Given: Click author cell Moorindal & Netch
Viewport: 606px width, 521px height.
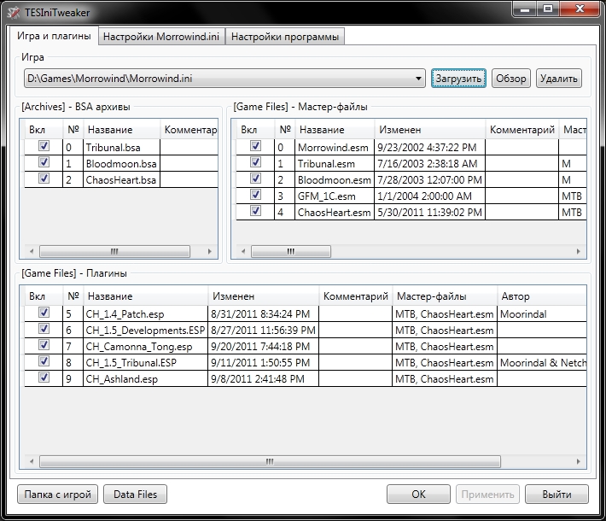Looking at the screenshot, I should pyautogui.click(x=542, y=363).
